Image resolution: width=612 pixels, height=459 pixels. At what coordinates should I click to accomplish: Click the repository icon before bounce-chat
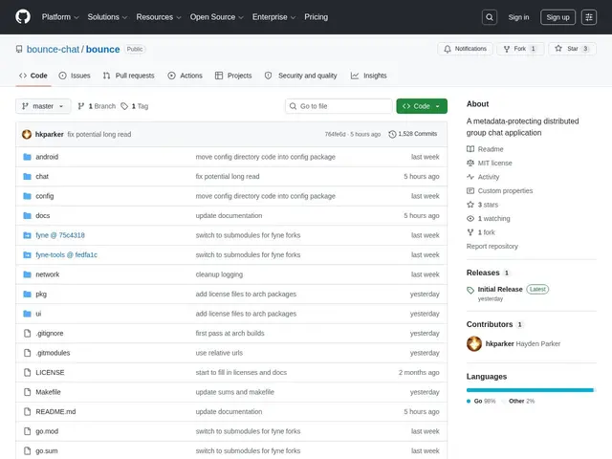[x=19, y=49]
